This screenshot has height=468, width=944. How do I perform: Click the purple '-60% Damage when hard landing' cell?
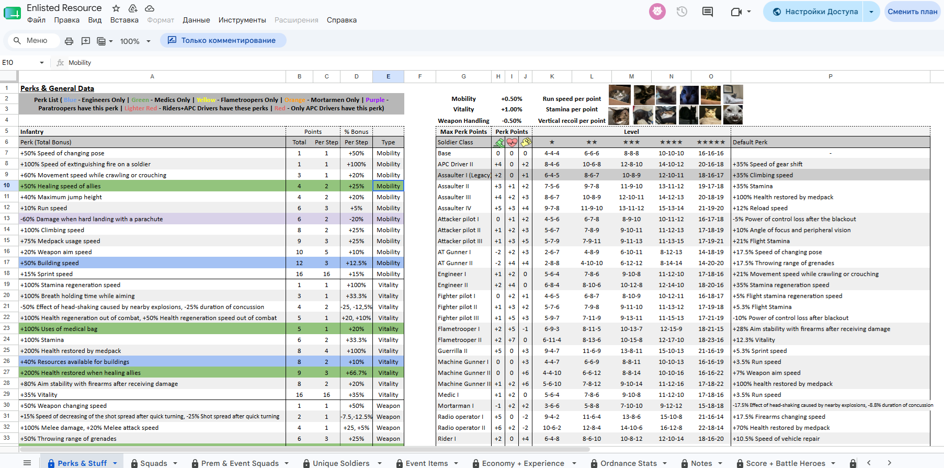[152, 219]
